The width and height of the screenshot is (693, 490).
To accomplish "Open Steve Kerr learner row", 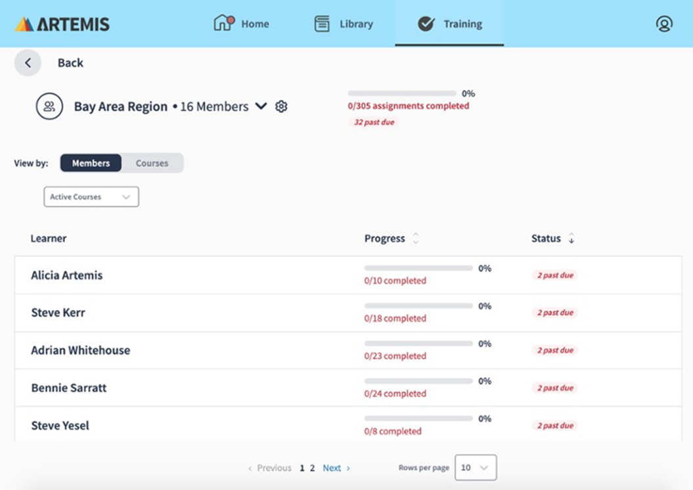I will (x=58, y=313).
